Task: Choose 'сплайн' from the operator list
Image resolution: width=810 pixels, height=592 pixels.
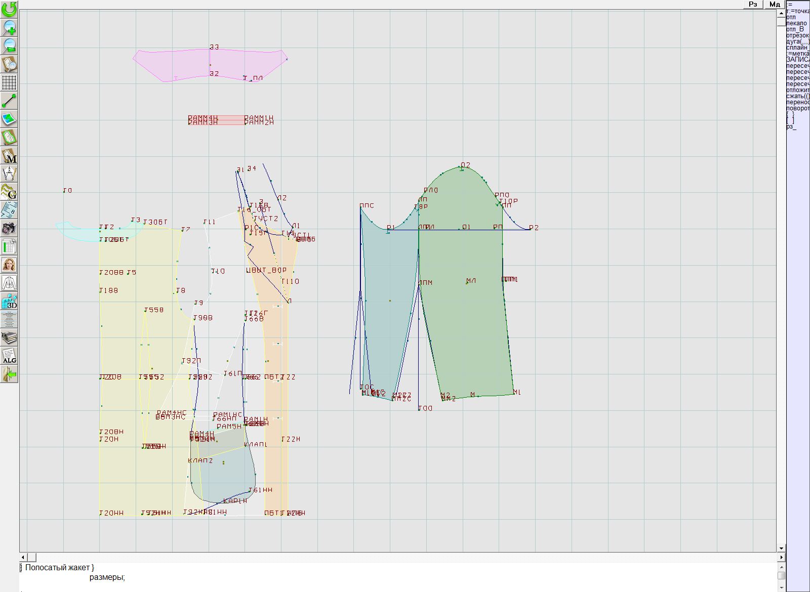Action: pos(797,48)
